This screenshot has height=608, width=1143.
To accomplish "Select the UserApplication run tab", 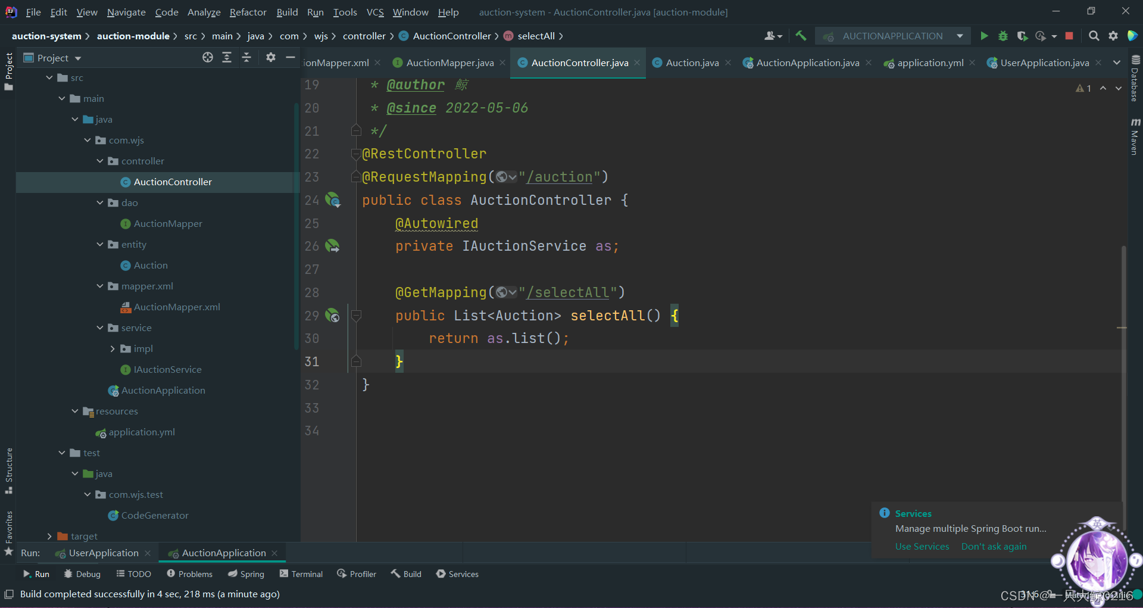I will point(103,553).
